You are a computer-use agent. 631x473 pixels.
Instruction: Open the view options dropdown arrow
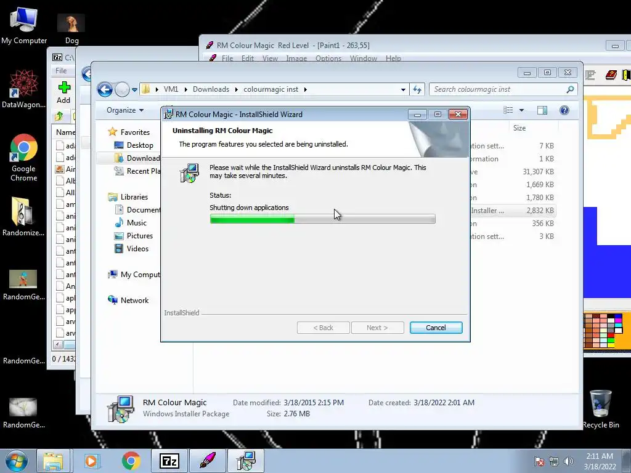tap(521, 110)
